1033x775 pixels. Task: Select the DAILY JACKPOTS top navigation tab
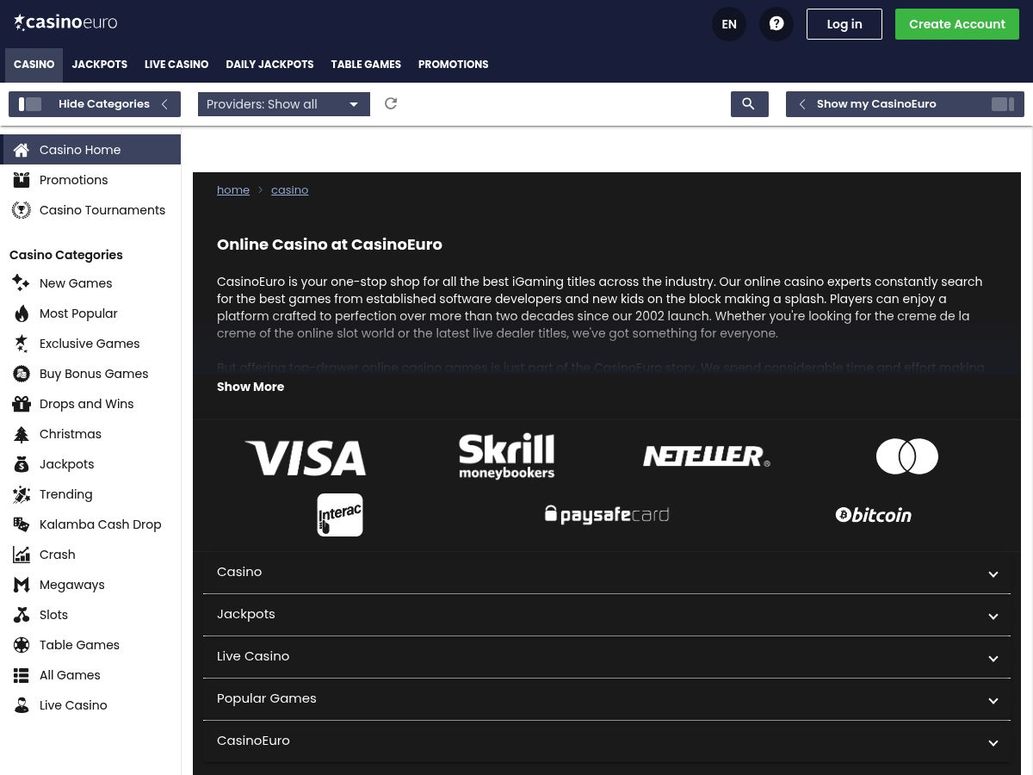point(269,65)
